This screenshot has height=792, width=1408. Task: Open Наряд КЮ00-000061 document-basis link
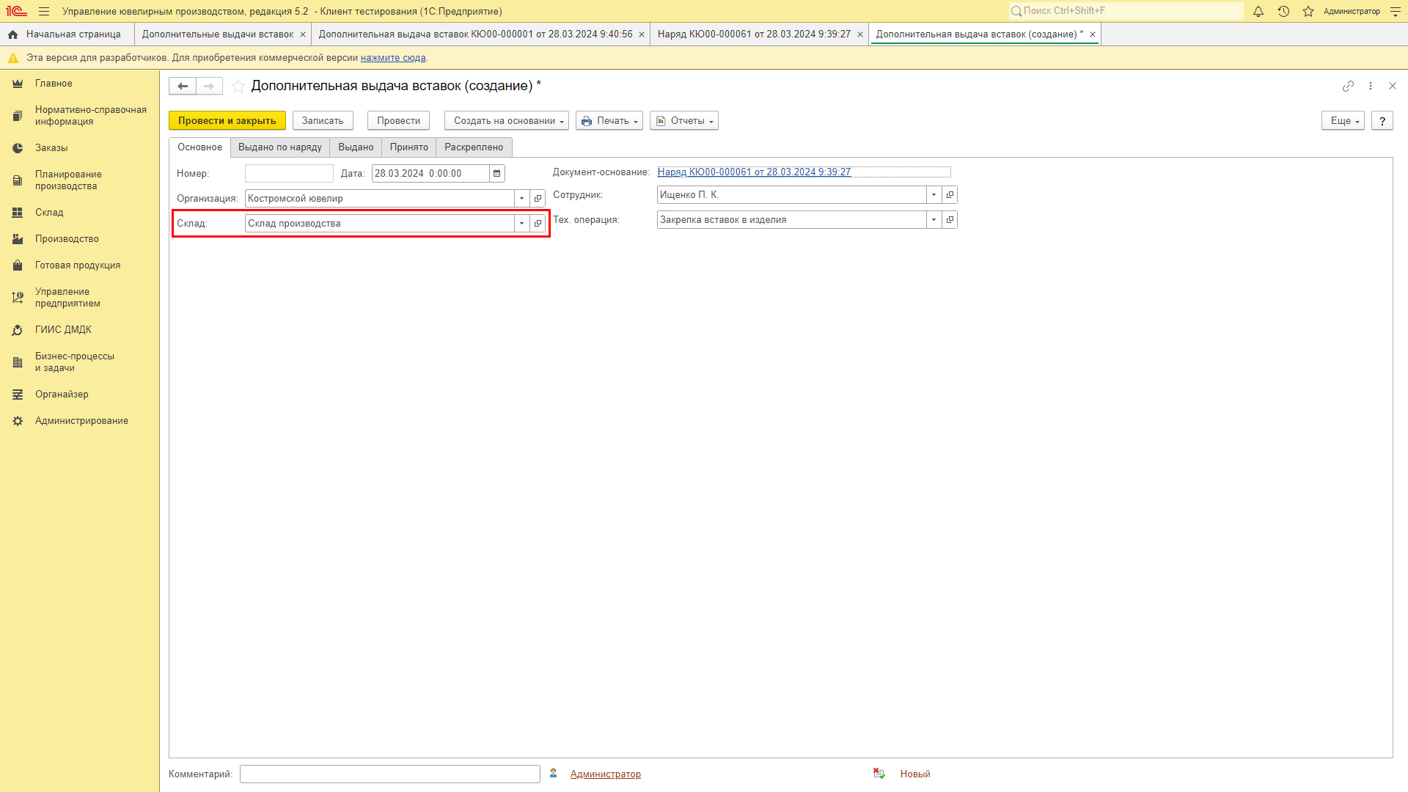click(x=754, y=172)
